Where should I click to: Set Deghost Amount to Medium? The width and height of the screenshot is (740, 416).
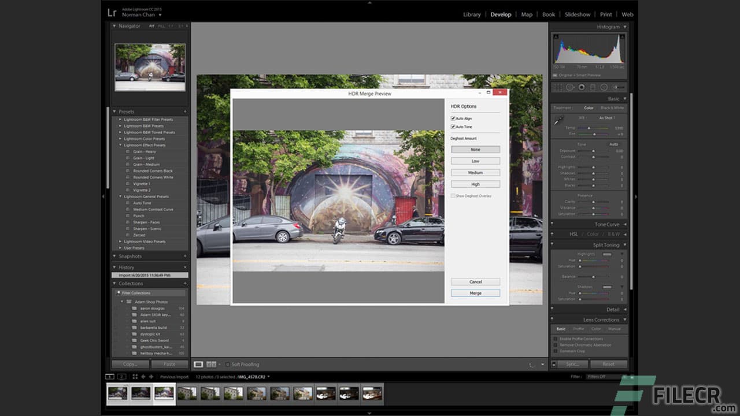point(475,172)
